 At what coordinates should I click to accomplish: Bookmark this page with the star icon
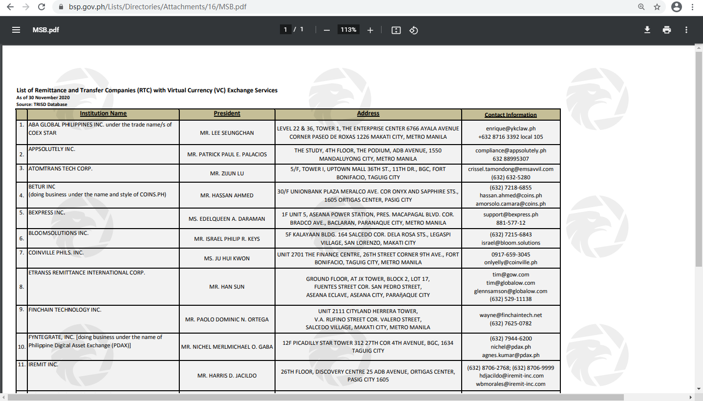(x=657, y=7)
